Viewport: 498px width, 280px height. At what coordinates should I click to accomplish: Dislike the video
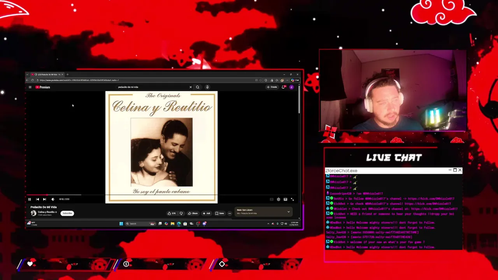coord(181,213)
